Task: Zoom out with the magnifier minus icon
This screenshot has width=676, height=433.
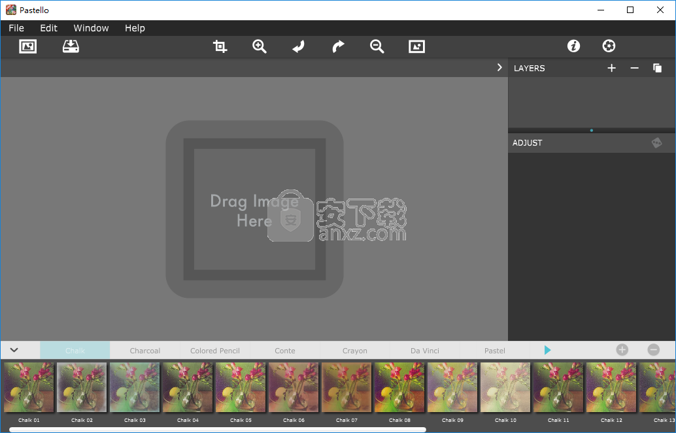Action: pyautogui.click(x=377, y=46)
